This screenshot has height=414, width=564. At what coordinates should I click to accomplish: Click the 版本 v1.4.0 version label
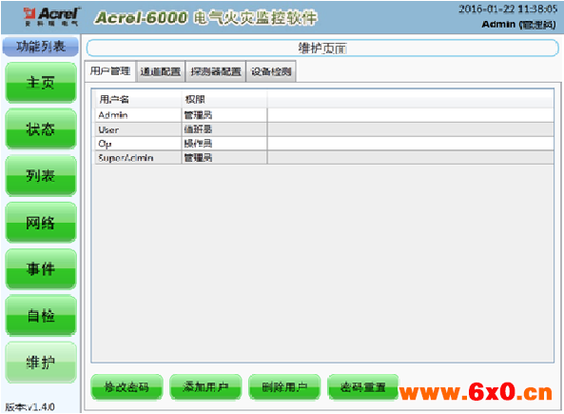click(30, 407)
